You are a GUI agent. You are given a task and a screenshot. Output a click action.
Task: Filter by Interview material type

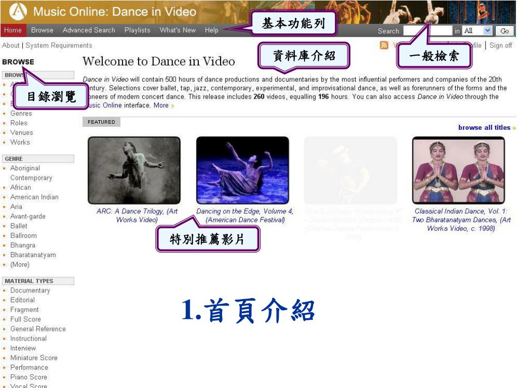tap(23, 348)
